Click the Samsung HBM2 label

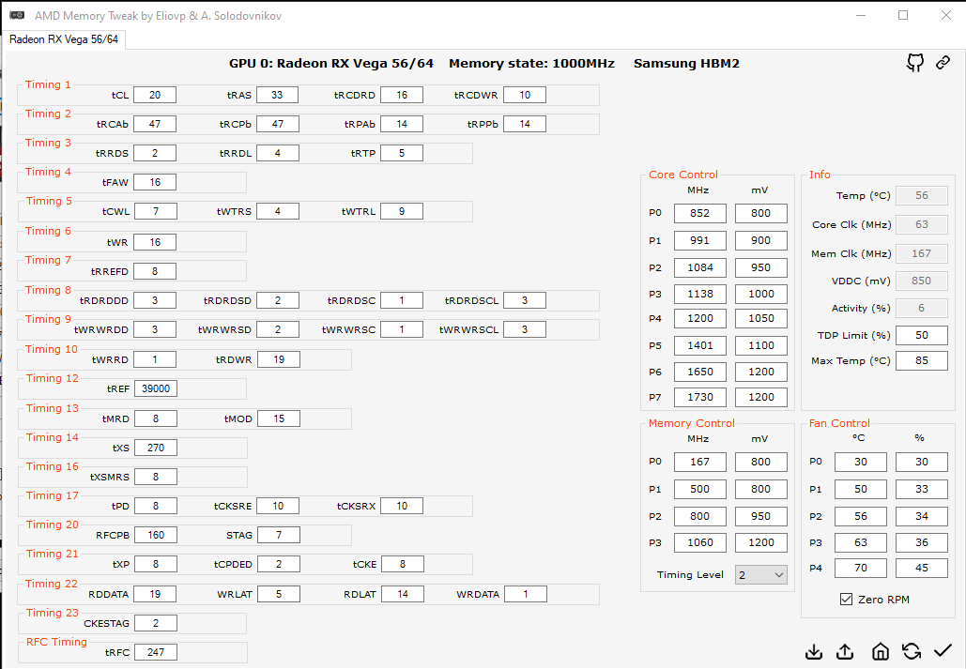pos(686,64)
